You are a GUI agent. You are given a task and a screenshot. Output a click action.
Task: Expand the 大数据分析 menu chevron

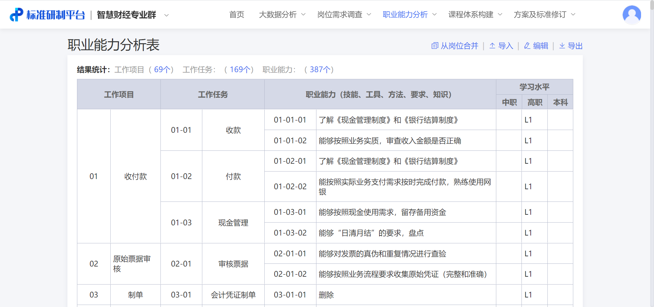click(303, 15)
